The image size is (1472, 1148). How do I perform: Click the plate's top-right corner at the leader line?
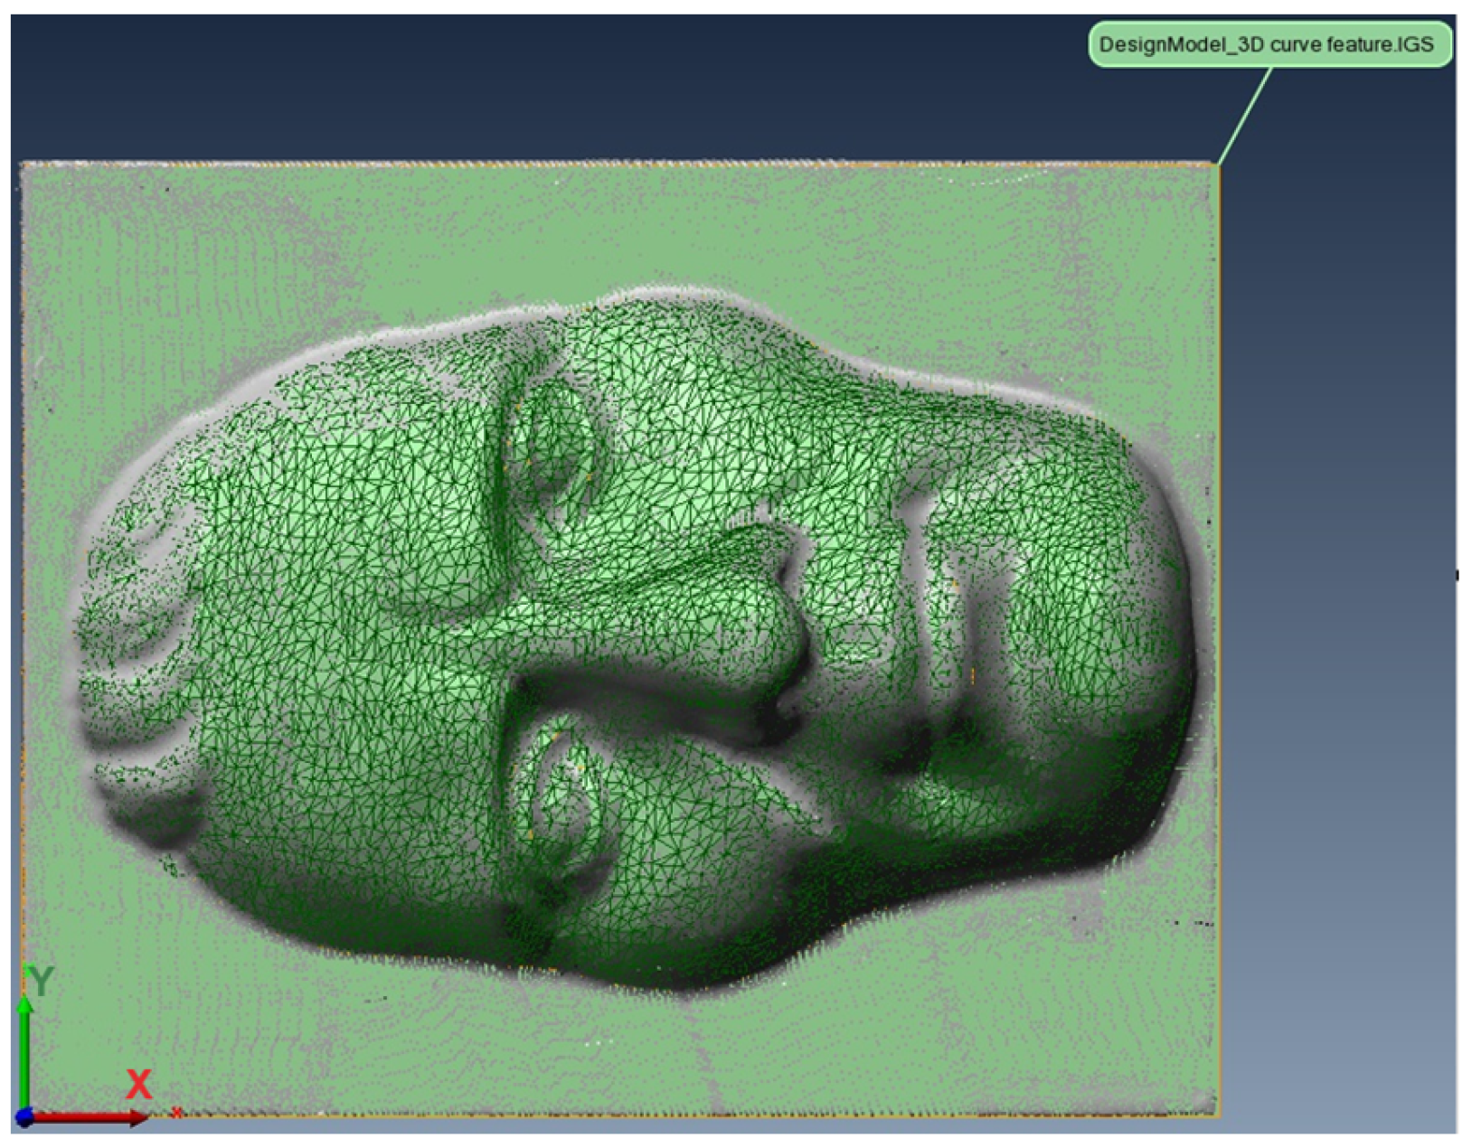[1216, 165]
